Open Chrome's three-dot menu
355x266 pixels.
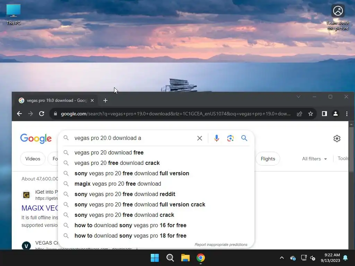[x=347, y=114]
